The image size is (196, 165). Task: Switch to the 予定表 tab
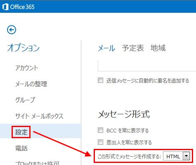pos(133,48)
